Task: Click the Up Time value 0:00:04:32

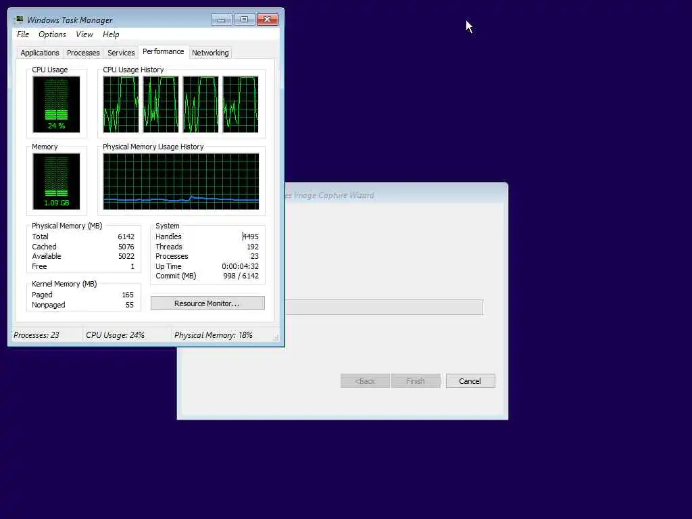Action: (240, 266)
